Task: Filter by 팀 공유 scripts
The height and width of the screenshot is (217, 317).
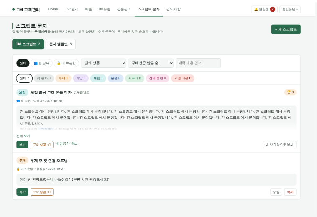Action: [x=41, y=63]
